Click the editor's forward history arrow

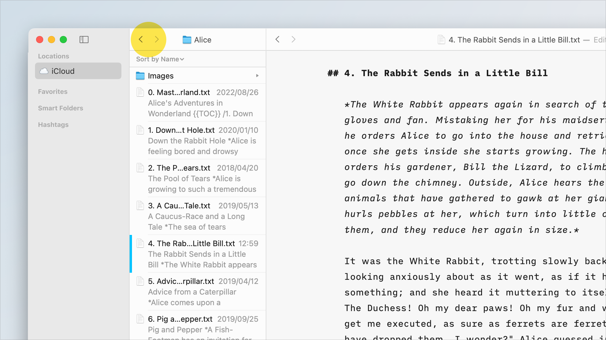pyautogui.click(x=293, y=39)
